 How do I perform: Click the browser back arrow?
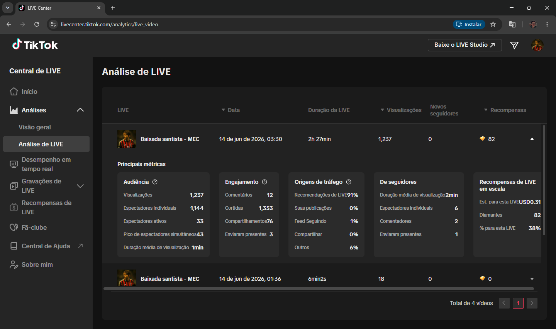coord(9,24)
